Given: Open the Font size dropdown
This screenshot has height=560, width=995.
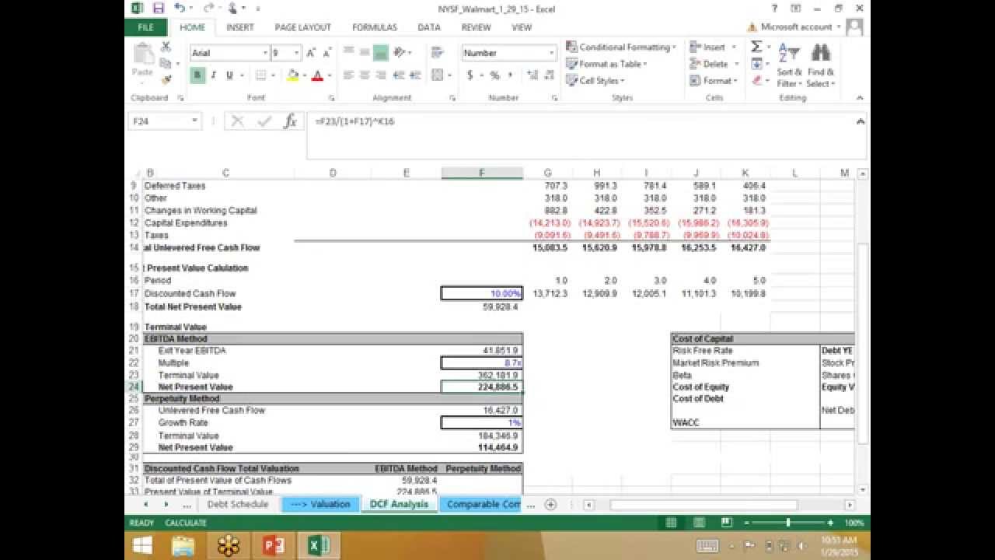Looking at the screenshot, I should point(297,53).
